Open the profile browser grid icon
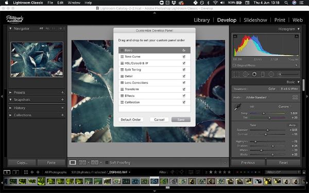 pos(295,97)
